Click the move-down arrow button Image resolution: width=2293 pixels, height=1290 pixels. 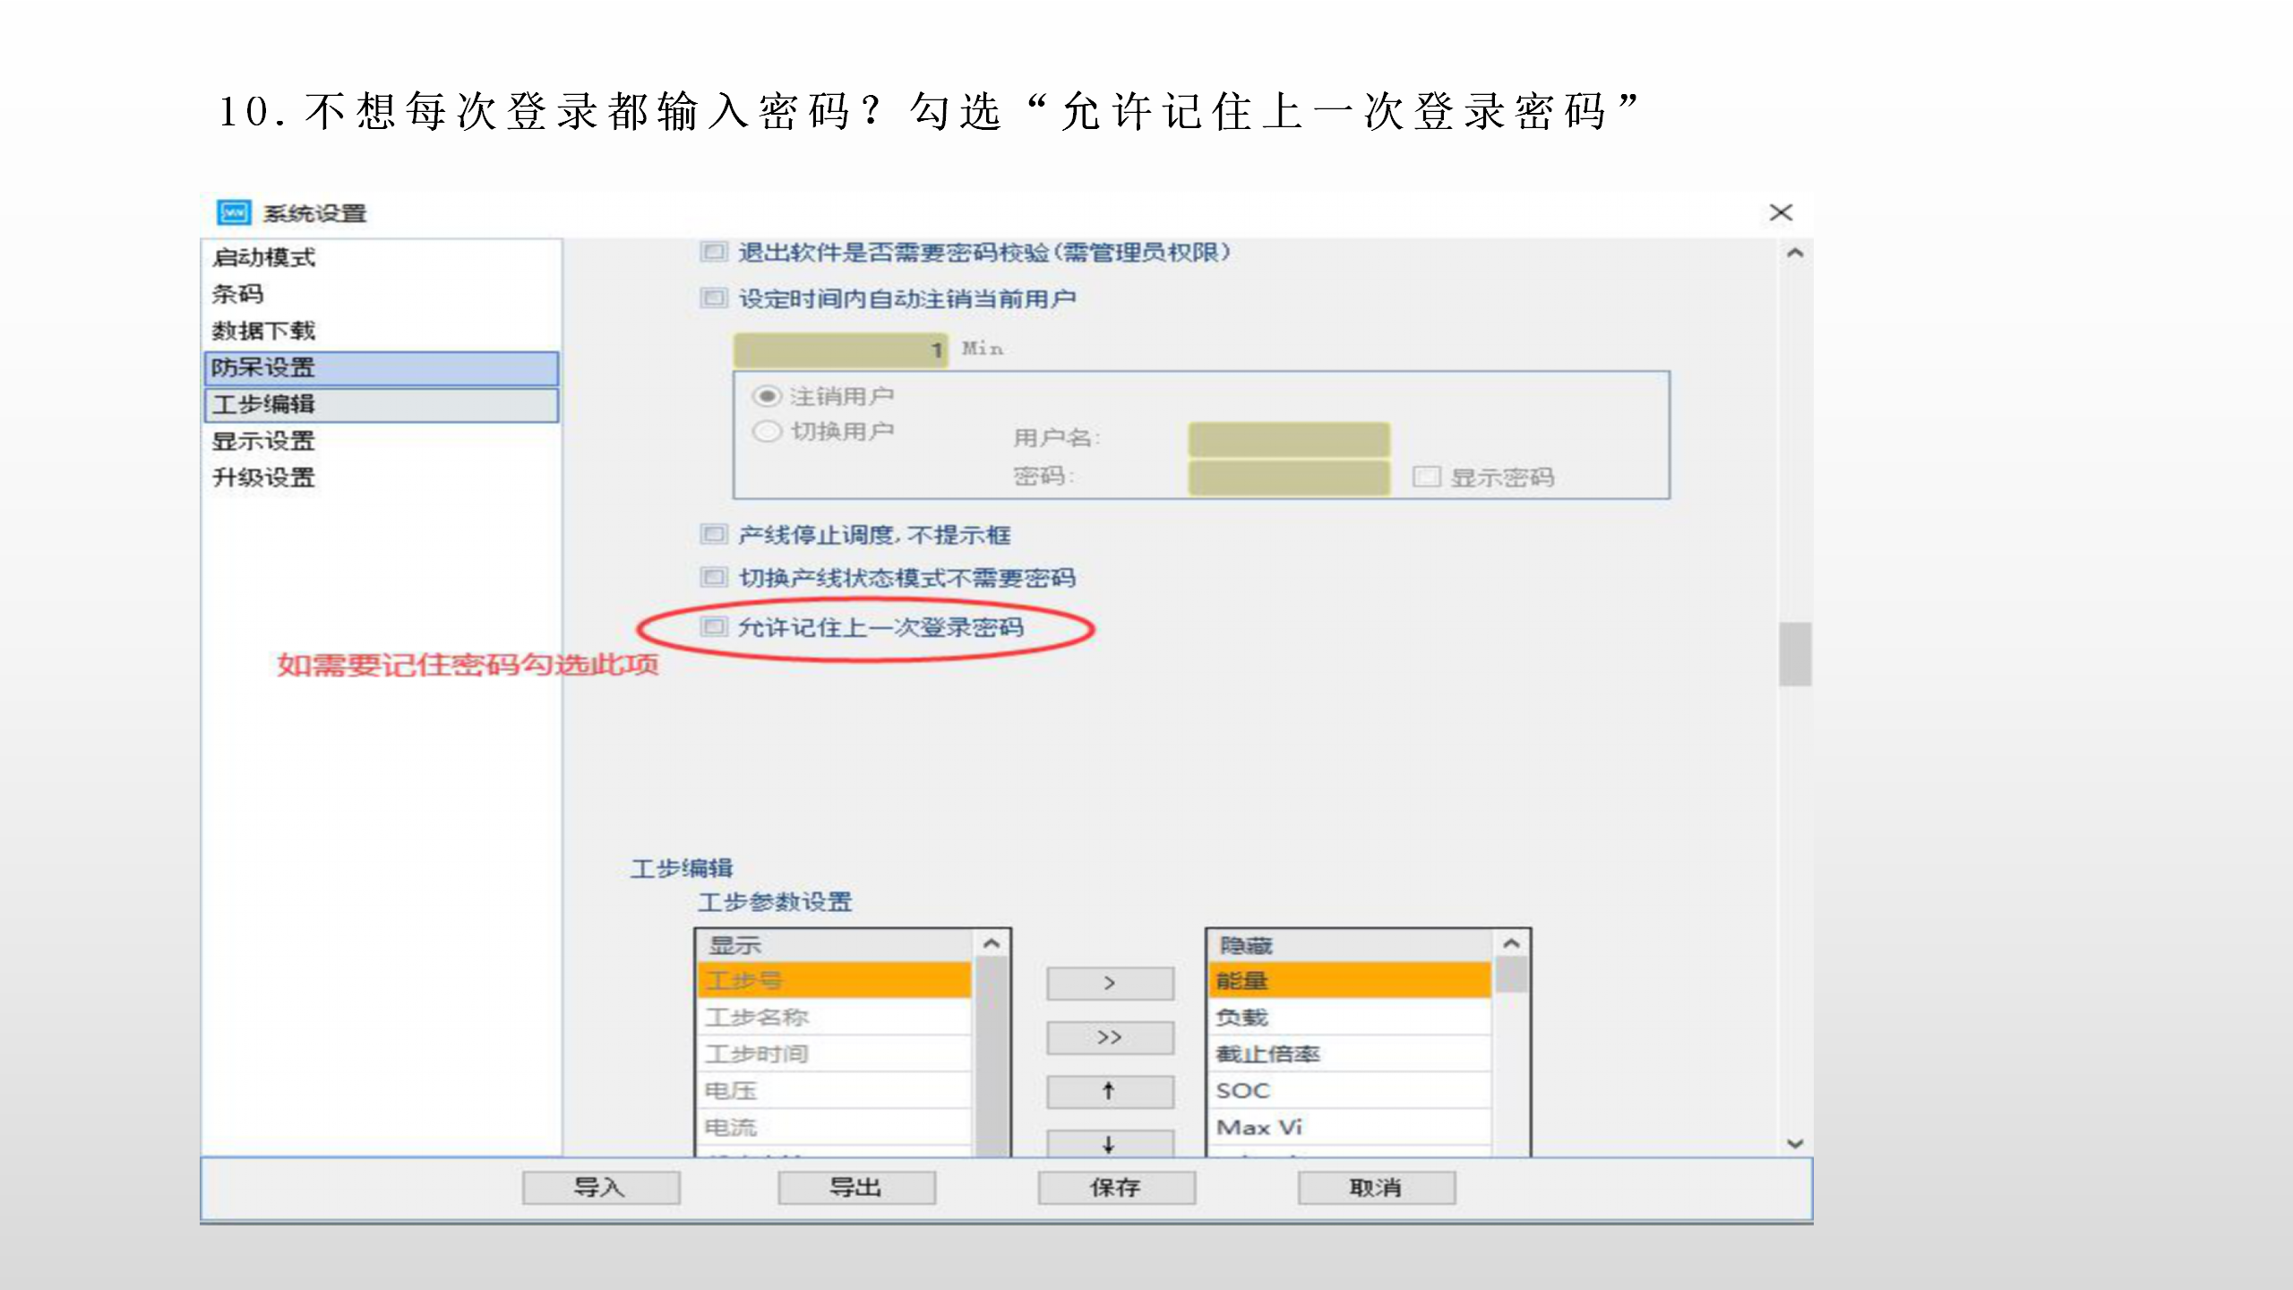[1110, 1143]
